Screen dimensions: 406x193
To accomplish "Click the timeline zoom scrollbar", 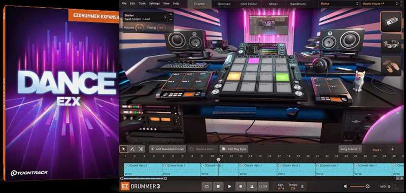I will (x=144, y=178).
